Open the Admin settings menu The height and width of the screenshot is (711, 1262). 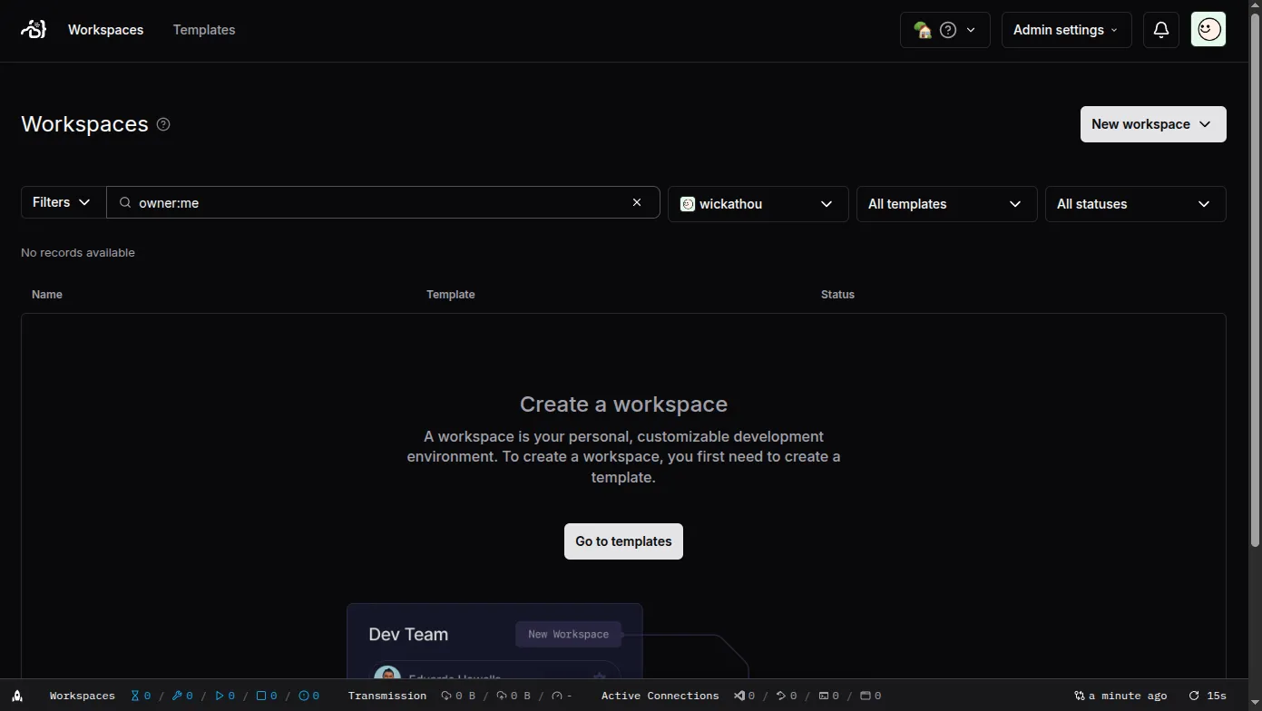click(1065, 29)
